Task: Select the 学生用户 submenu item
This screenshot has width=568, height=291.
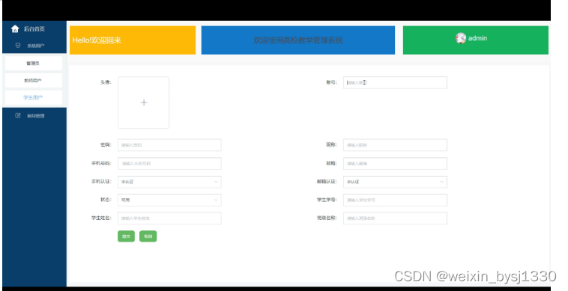Action: 33,97
